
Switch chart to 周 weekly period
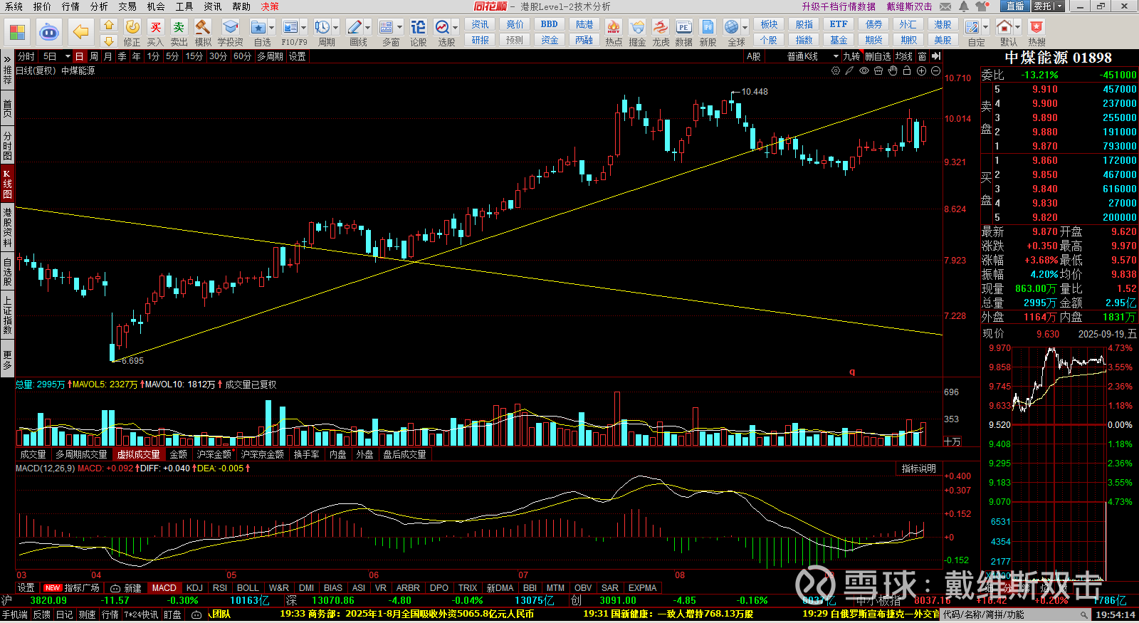tap(94, 56)
